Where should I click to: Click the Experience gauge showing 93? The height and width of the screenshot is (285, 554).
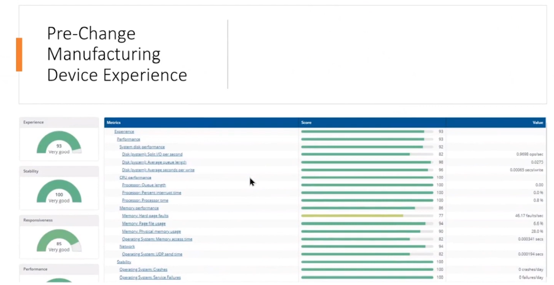point(59,143)
